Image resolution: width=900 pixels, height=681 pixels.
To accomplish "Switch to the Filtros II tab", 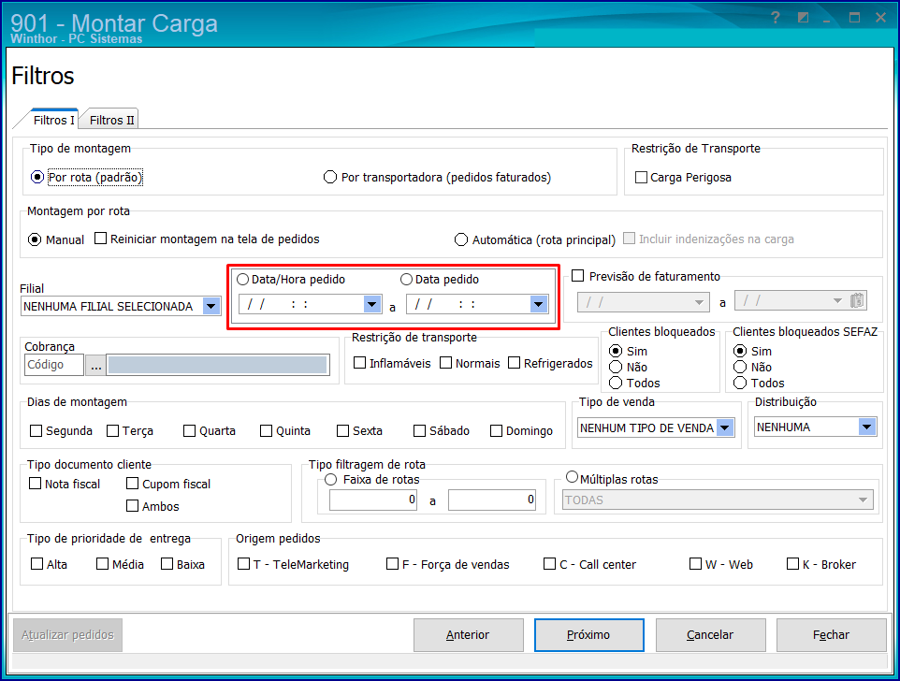I will click(111, 120).
